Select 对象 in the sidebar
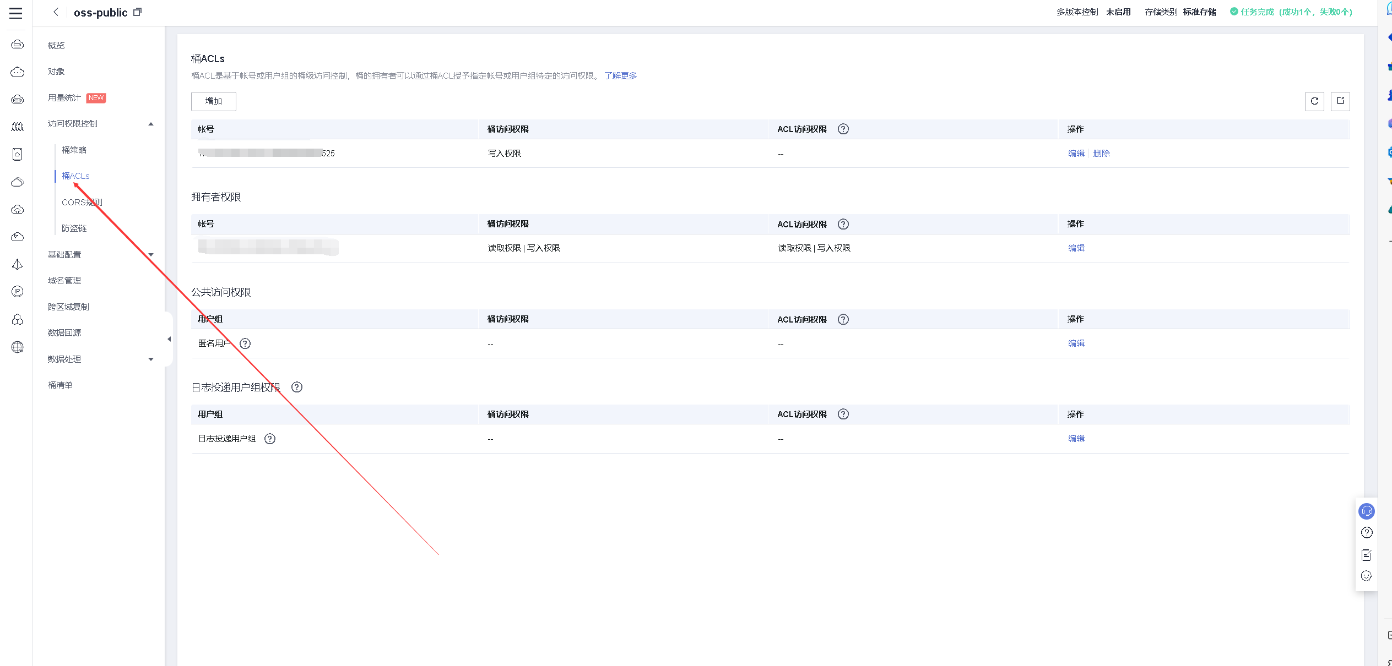This screenshot has height=666, width=1392. (x=56, y=72)
